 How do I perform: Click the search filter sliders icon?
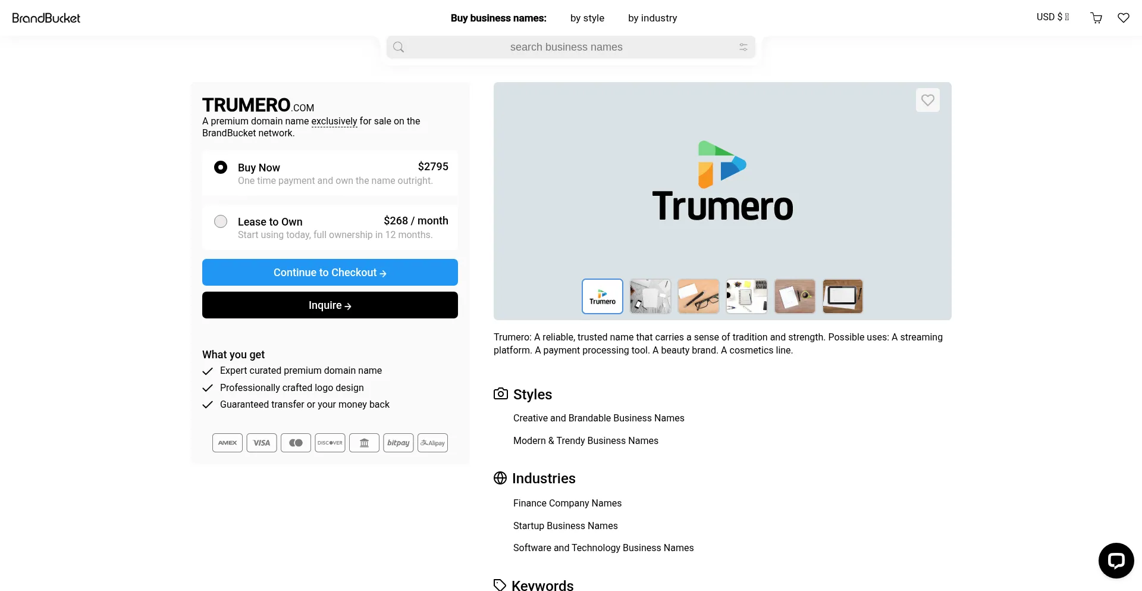click(743, 47)
